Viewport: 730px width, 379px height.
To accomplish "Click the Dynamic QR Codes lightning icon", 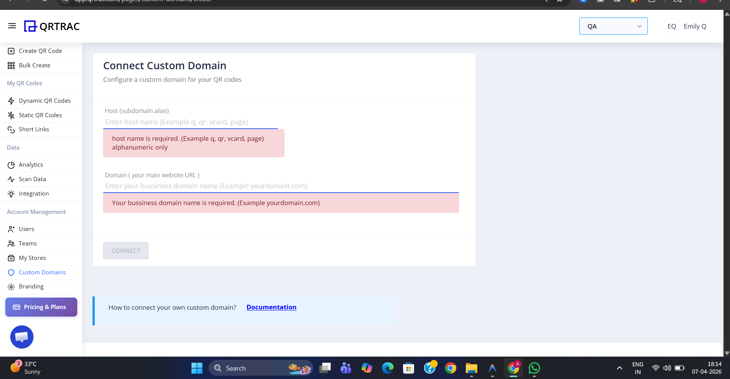I will [x=11, y=100].
